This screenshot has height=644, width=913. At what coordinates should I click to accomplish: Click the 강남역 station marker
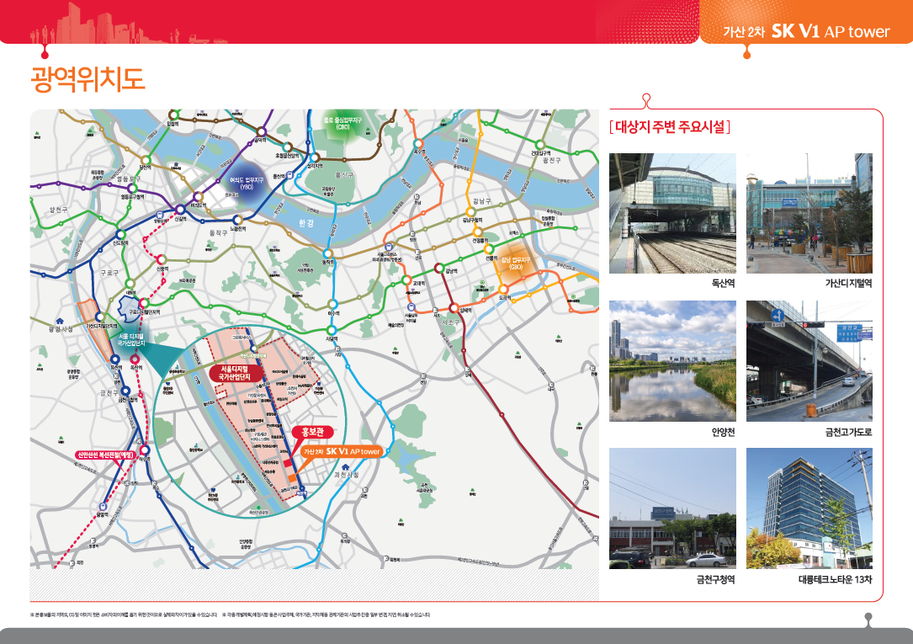pos(439,269)
